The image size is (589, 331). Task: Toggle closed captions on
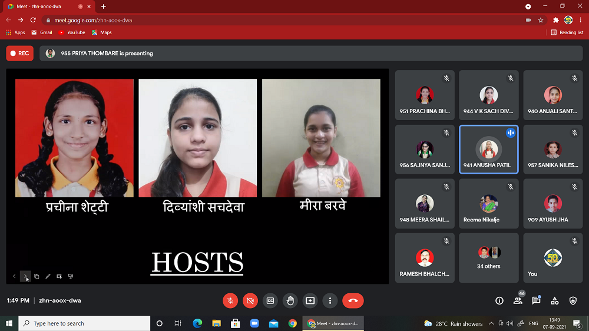click(x=270, y=300)
